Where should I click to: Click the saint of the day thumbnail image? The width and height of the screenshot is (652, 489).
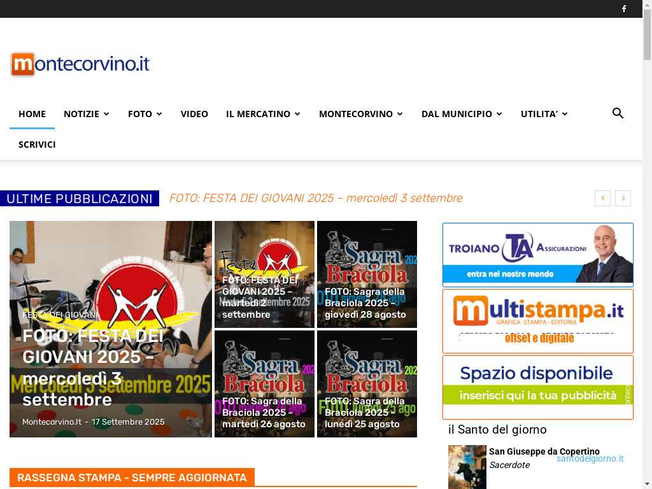(467, 467)
